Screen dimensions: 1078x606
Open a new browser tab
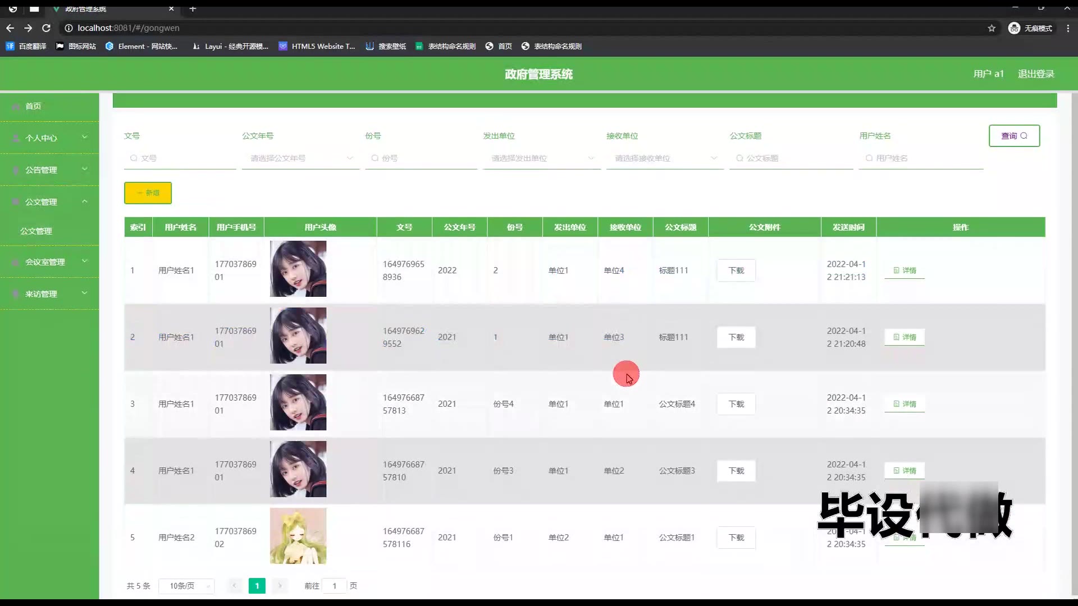pyautogui.click(x=193, y=8)
